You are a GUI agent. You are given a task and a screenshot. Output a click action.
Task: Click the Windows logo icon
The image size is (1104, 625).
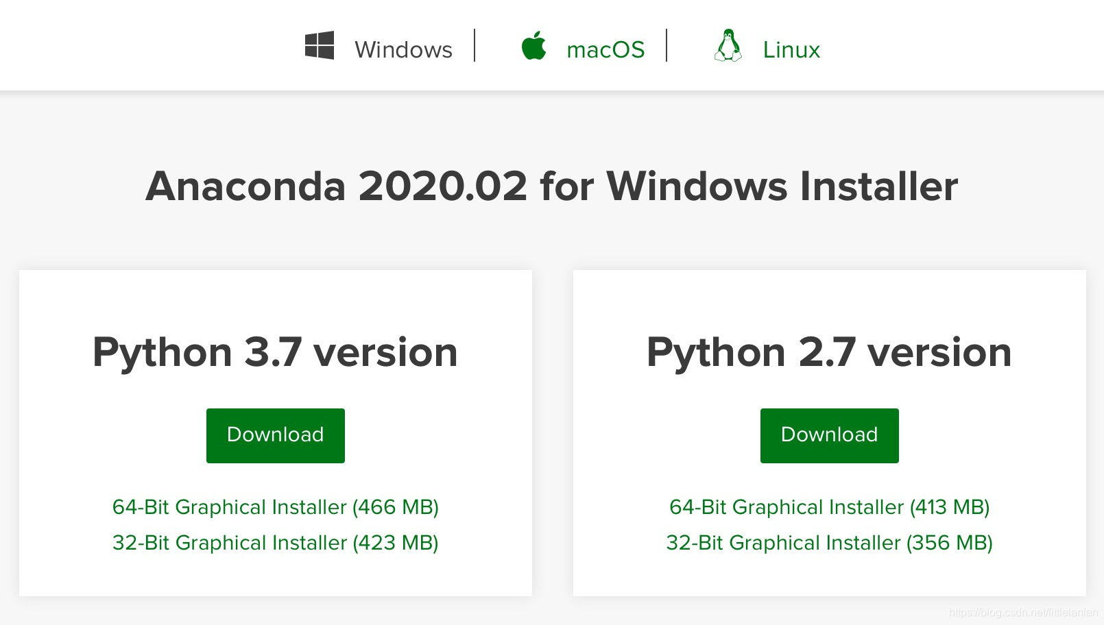coord(320,45)
